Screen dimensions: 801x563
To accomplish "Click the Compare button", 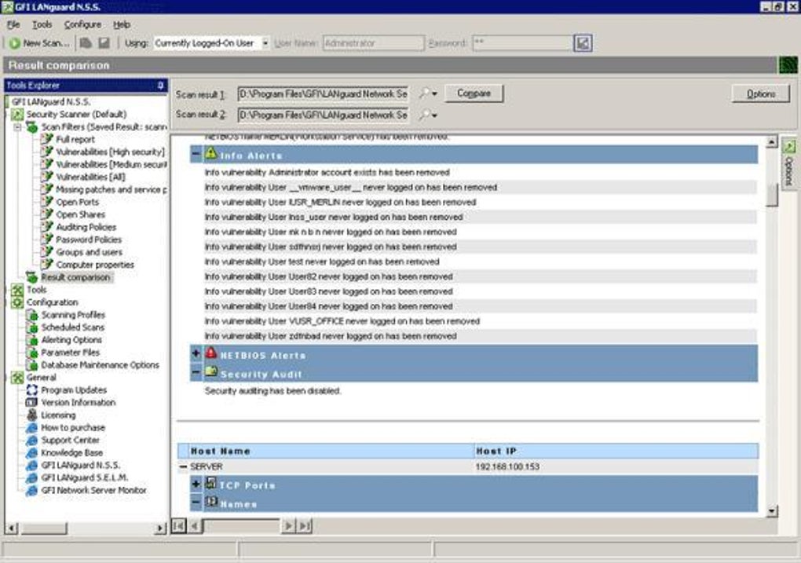I will (474, 93).
